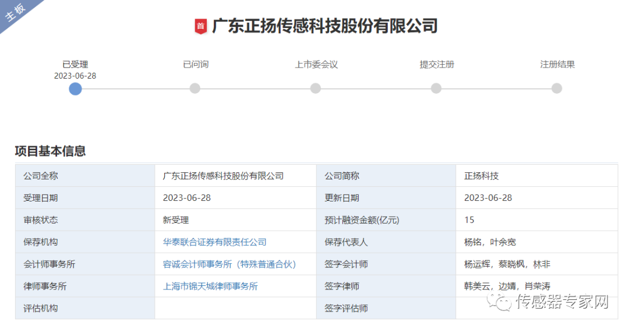The height and width of the screenshot is (329, 629).
Task: Click the financing amount value 15
Action: (x=469, y=220)
